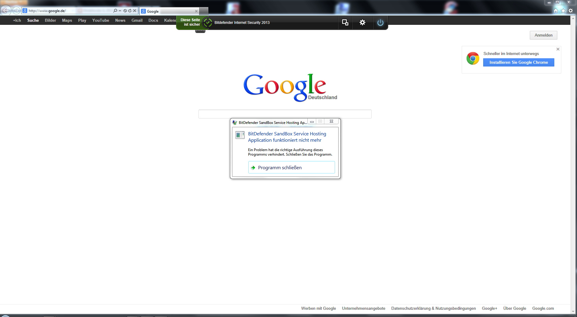577x317 pixels.
Task: Click the Bitdefender sandbox windows icon
Action: coord(345,22)
